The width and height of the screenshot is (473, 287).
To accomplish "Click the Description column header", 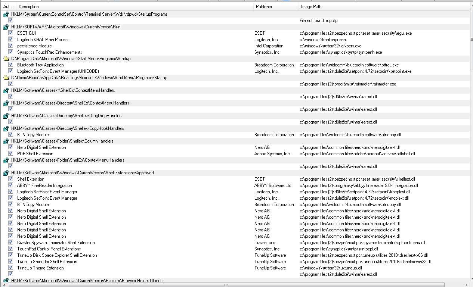I will [x=28, y=7].
